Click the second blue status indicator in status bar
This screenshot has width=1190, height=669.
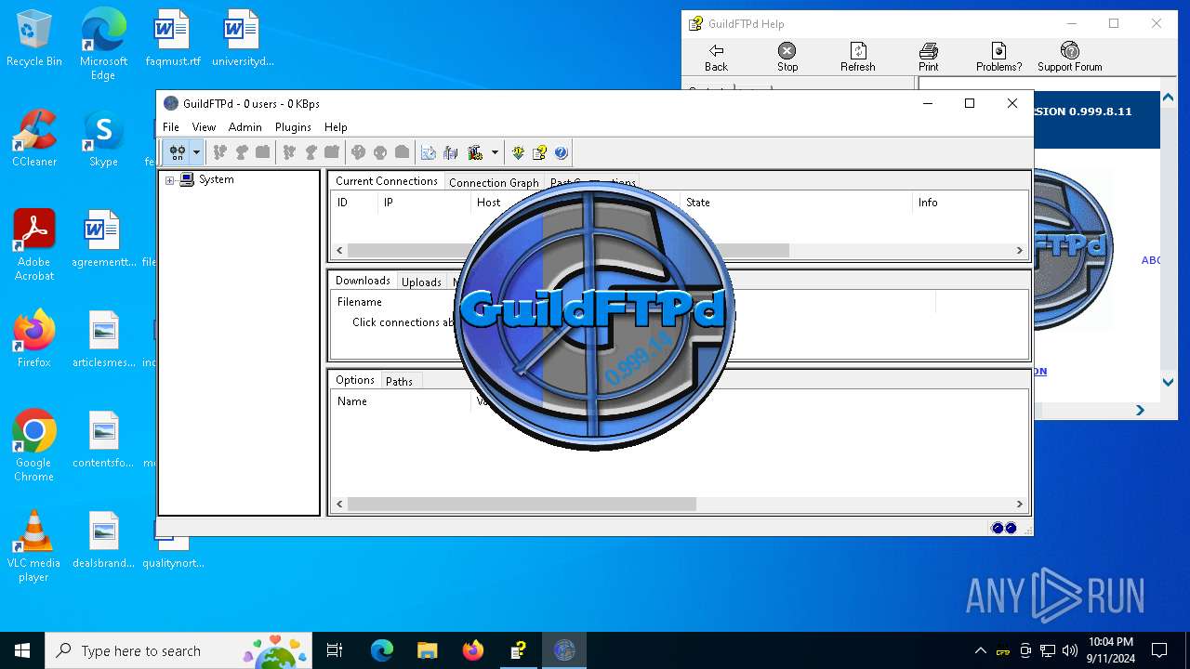[1011, 528]
